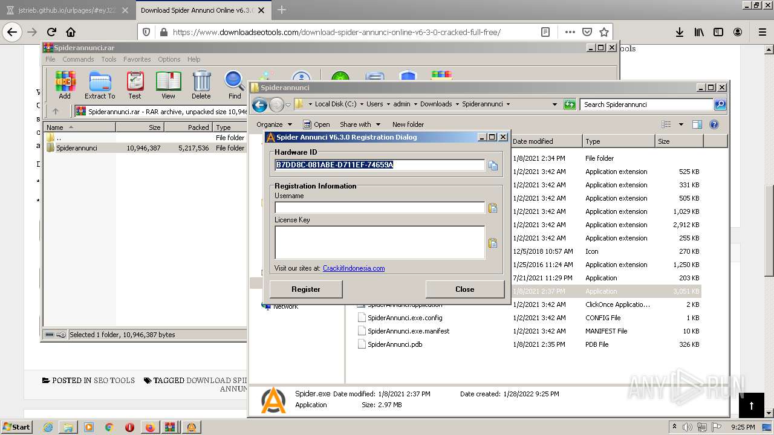
Task: Click paste icon beside the License Key box
Action: pyautogui.click(x=493, y=243)
